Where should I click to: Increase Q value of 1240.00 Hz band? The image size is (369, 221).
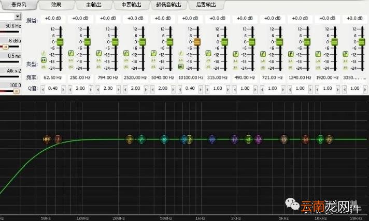tap(310, 89)
